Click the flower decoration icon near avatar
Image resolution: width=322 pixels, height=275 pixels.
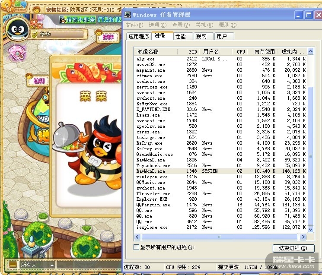37,23
